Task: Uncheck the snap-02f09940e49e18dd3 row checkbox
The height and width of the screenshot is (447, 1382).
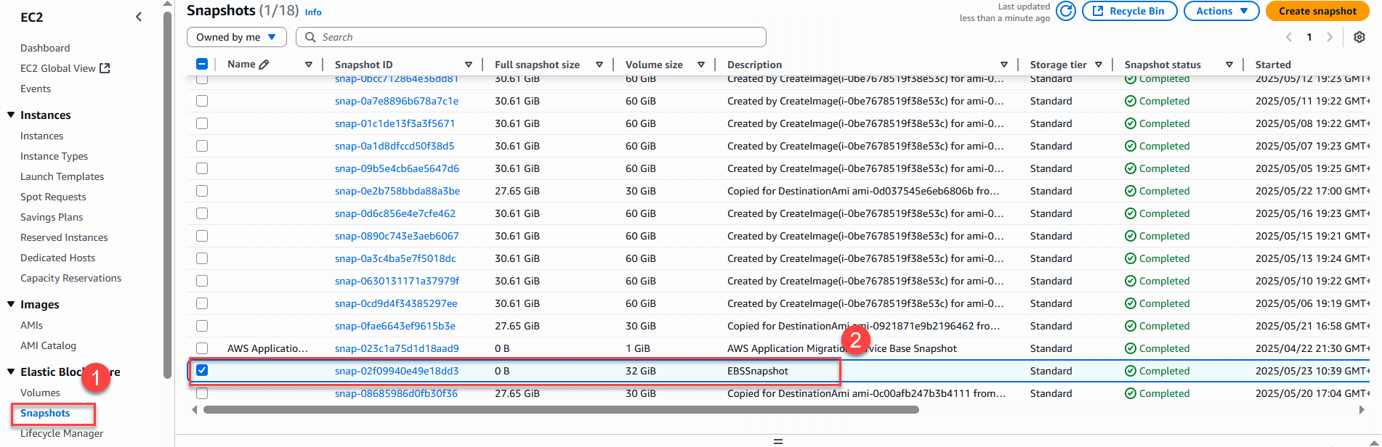Action: pos(202,371)
